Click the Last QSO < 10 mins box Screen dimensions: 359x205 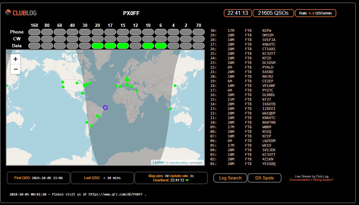click(102, 178)
